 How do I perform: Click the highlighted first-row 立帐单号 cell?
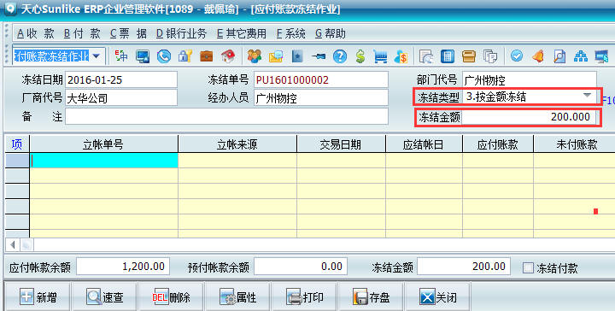(104, 161)
